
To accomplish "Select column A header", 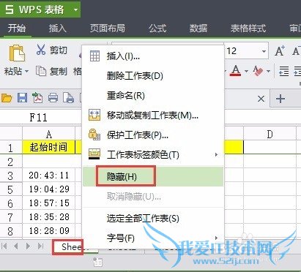I will [x=49, y=134].
